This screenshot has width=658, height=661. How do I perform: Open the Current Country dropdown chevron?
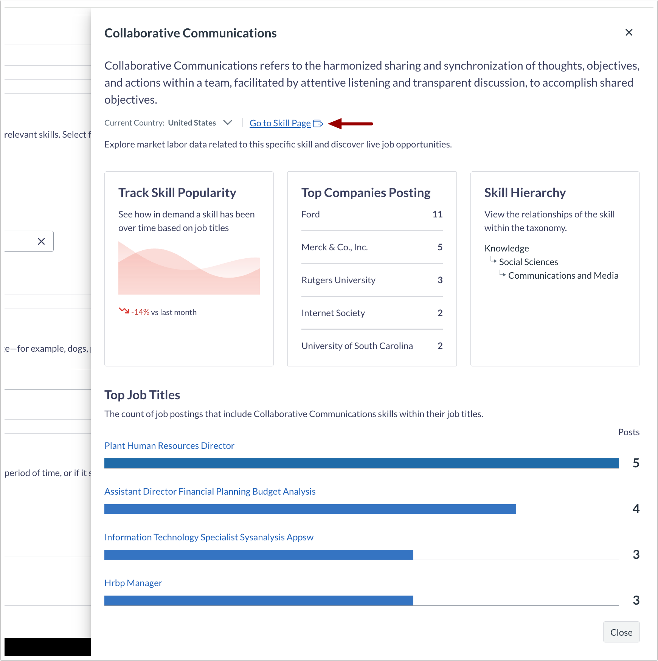[228, 123]
